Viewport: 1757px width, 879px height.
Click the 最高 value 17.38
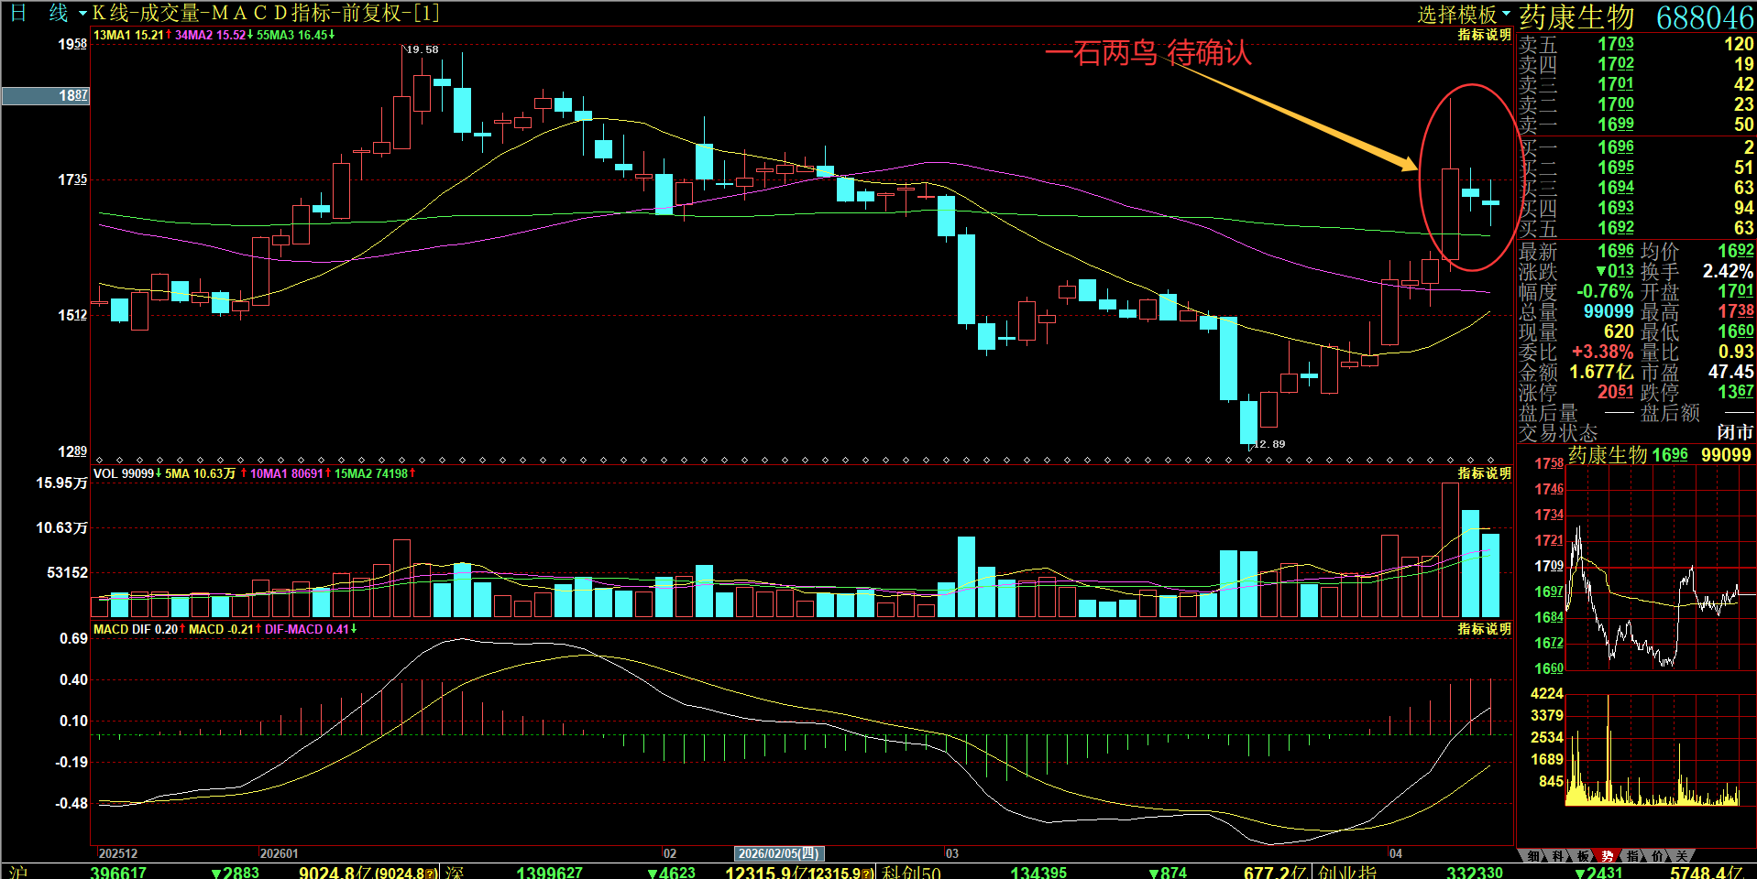pos(1736,311)
